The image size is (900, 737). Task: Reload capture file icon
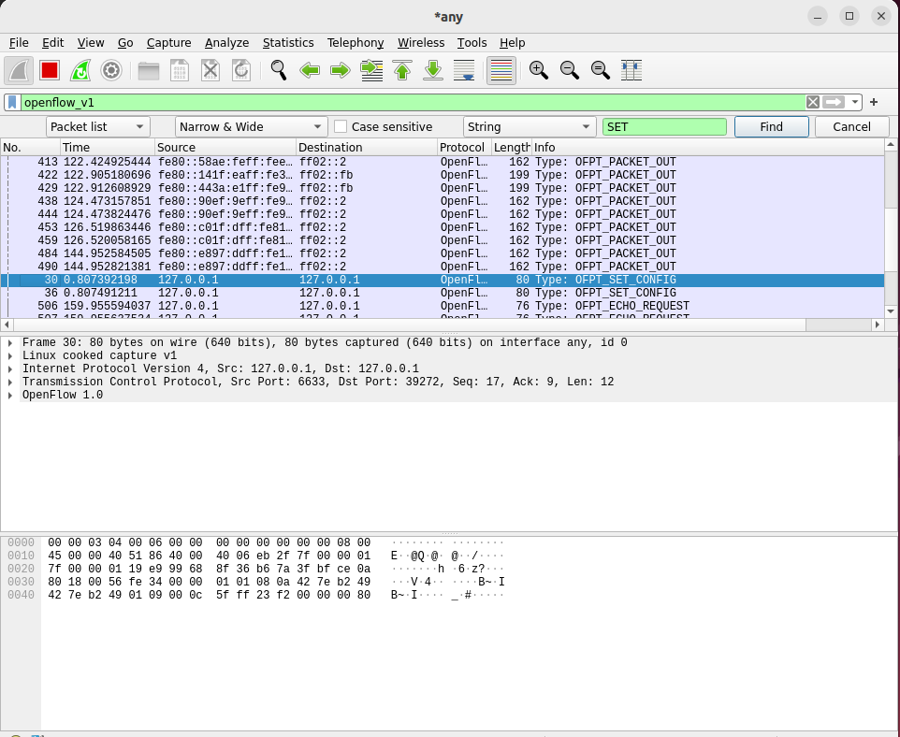[x=241, y=70]
